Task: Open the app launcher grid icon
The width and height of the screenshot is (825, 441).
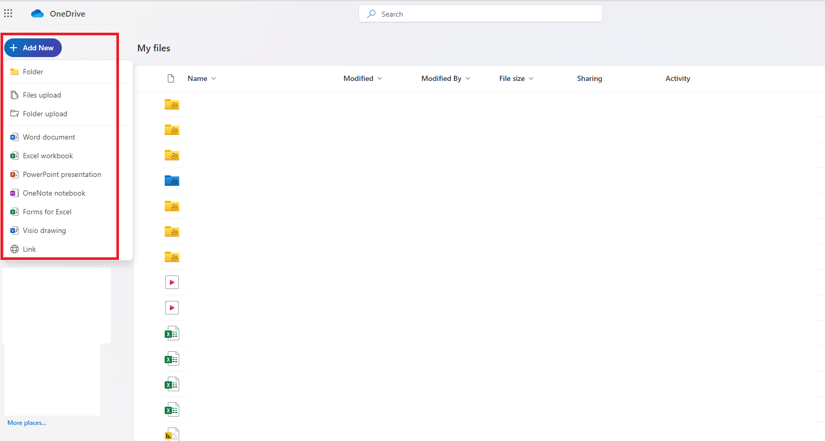Action: click(8, 13)
